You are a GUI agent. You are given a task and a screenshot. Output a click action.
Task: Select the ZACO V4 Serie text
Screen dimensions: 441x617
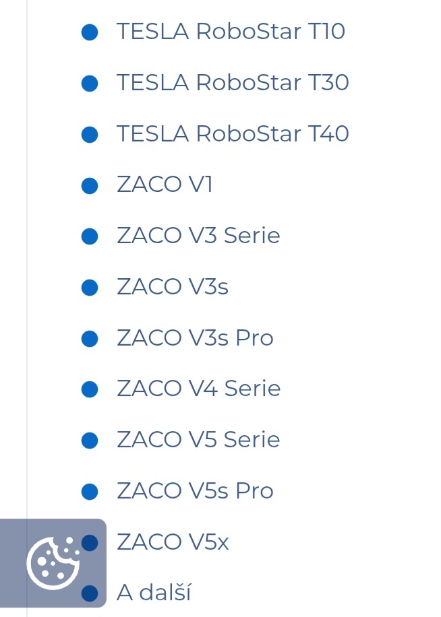click(198, 389)
